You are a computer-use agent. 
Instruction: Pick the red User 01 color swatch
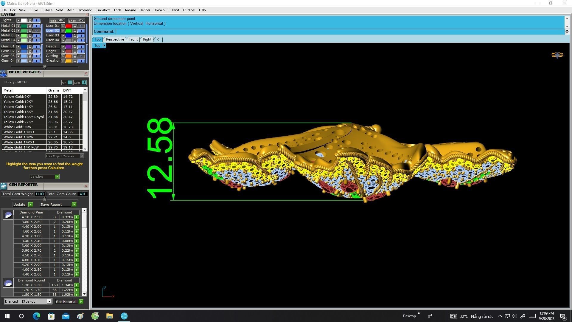tap(69, 26)
